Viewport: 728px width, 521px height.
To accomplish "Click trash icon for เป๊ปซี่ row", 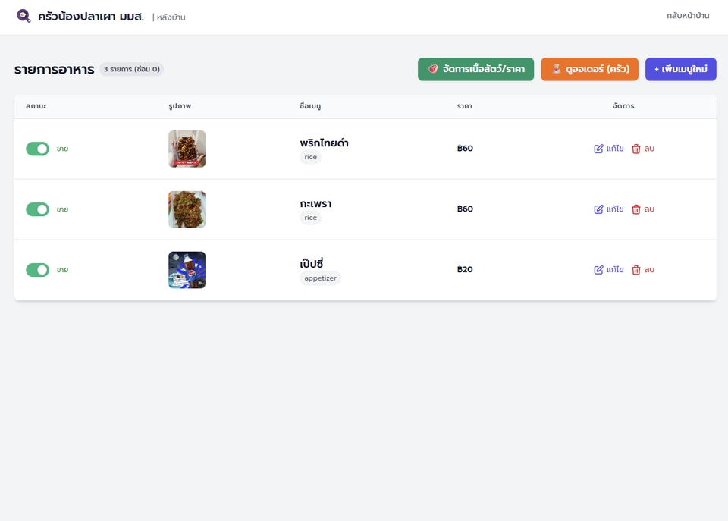I will coord(636,270).
